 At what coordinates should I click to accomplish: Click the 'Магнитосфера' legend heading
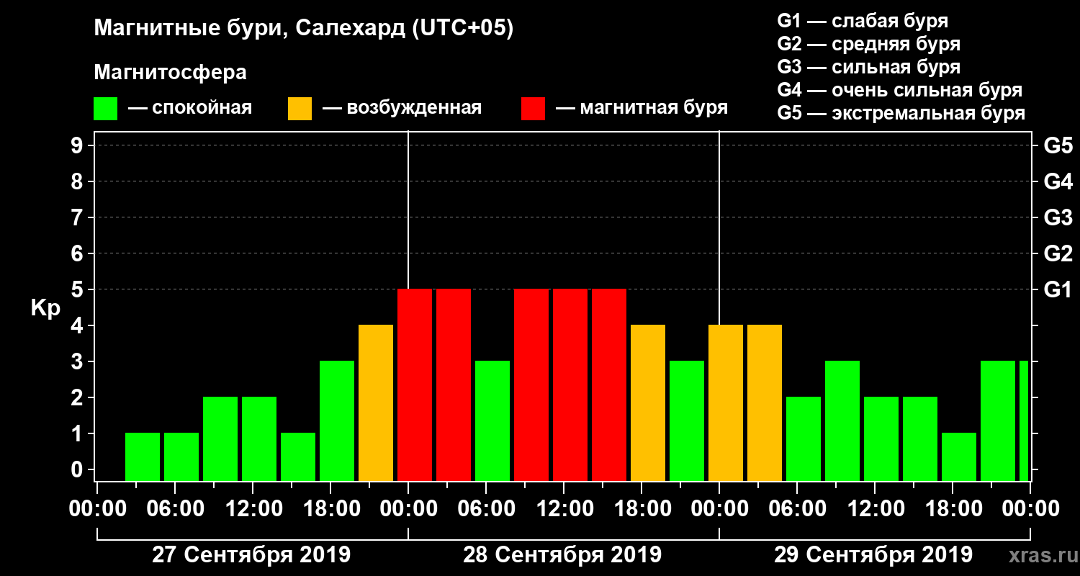click(170, 73)
